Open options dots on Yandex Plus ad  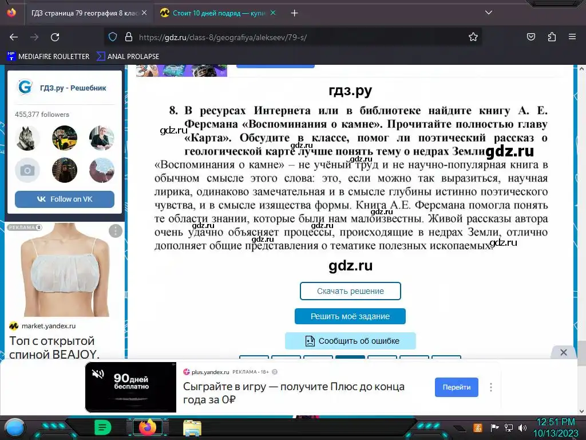490,387
